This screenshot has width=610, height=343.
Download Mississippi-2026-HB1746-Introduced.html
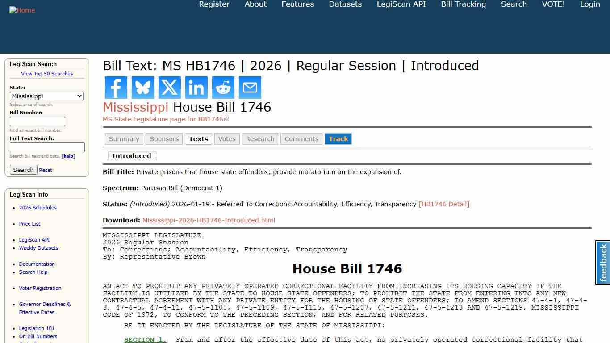[208, 220]
